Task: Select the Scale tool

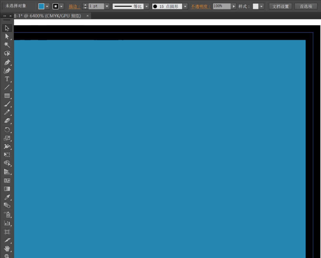Action: (7, 138)
